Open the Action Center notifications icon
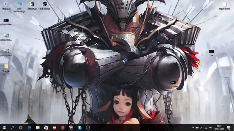The image size is (234, 131). [229, 128]
